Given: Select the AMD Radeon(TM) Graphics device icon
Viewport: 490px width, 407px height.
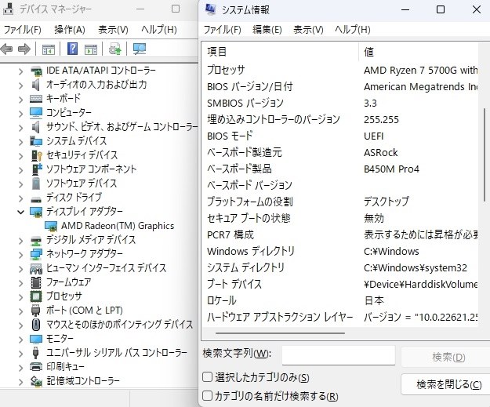Looking at the screenshot, I should (51, 227).
